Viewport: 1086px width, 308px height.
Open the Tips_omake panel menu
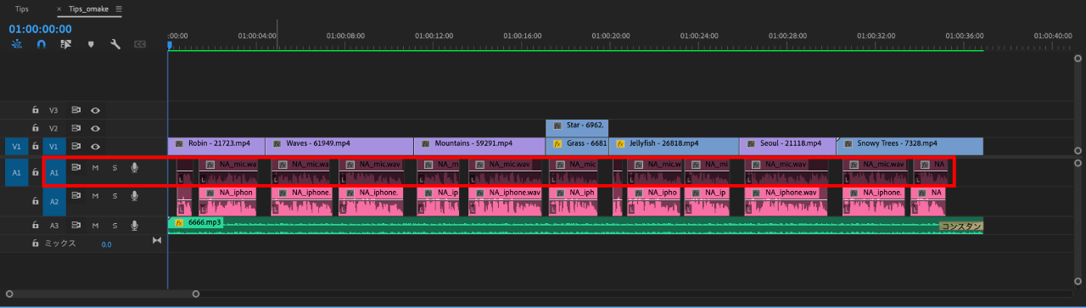click(x=119, y=8)
